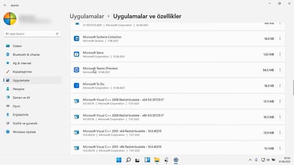This screenshot has width=294, height=165.
Task: Open more options for Microsoft Teams (Preview)
Action: [280, 70]
